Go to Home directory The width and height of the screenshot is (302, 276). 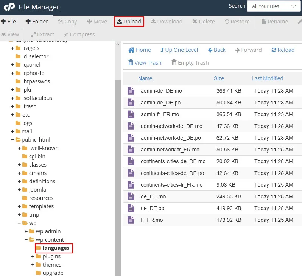coord(139,50)
